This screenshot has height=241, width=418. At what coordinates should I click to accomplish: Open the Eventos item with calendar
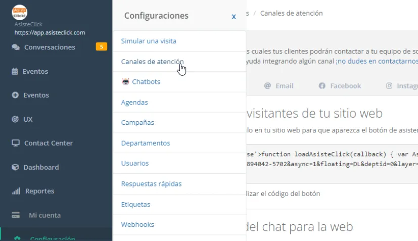[x=35, y=71]
